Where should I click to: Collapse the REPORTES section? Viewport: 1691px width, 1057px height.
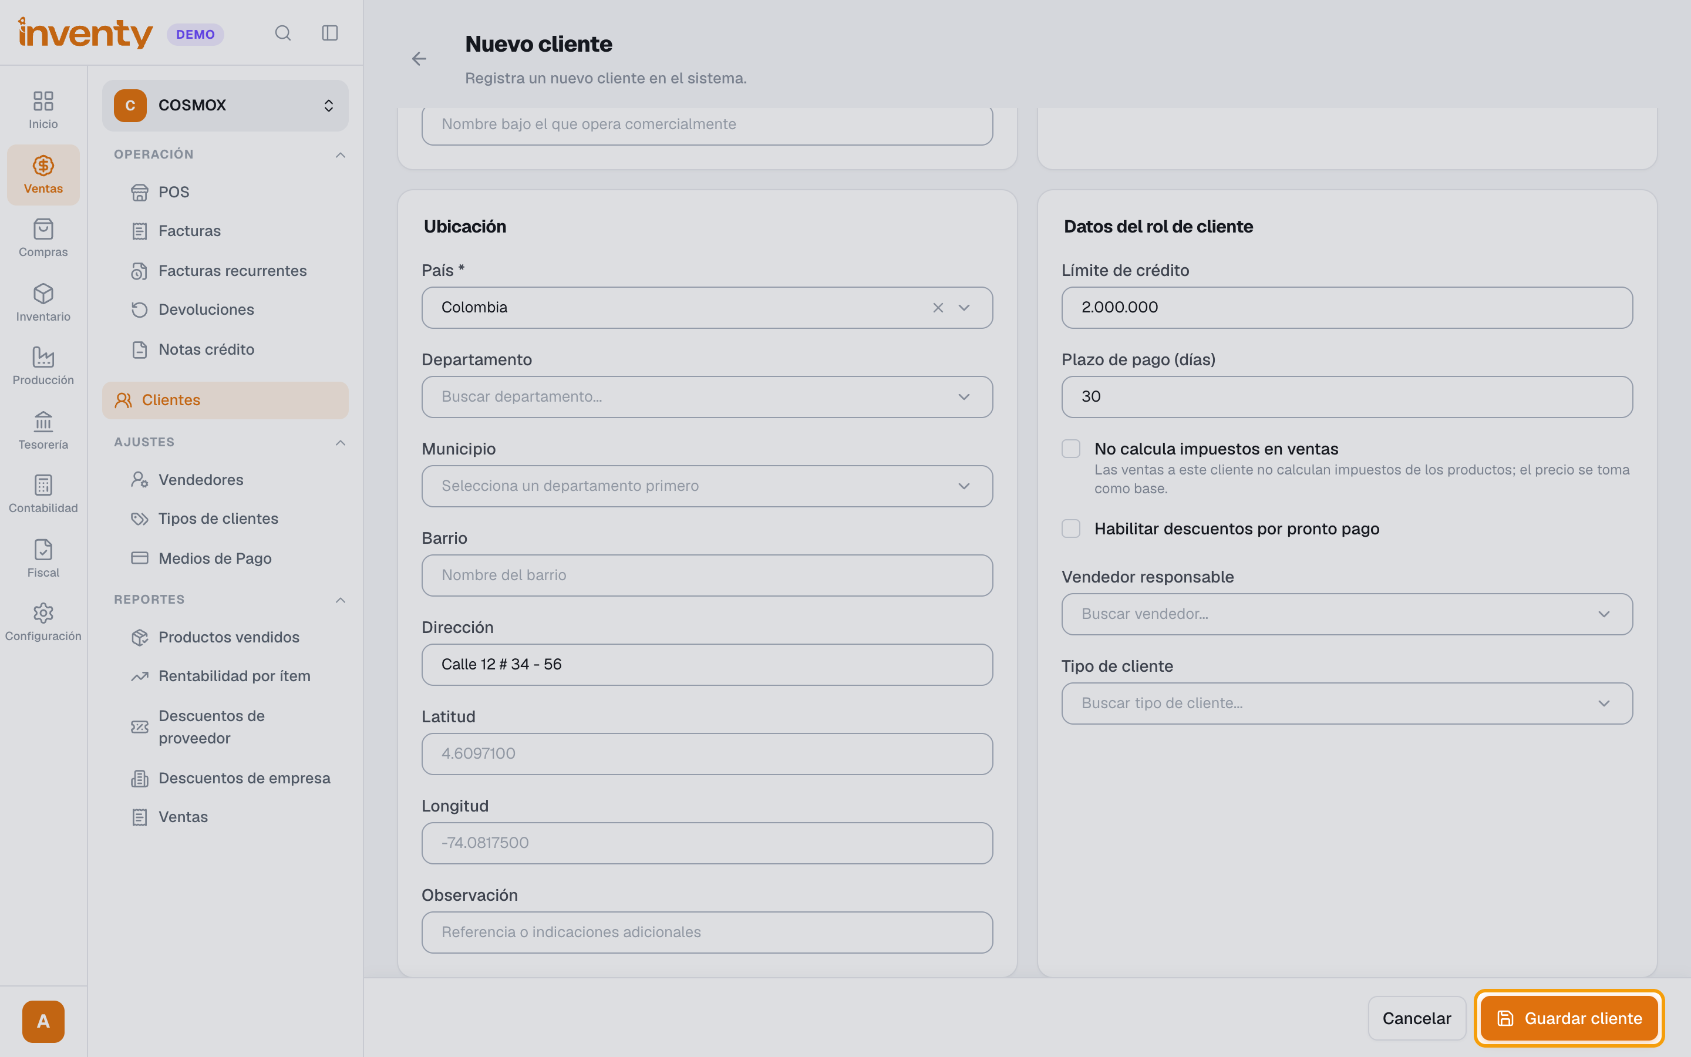click(x=341, y=600)
